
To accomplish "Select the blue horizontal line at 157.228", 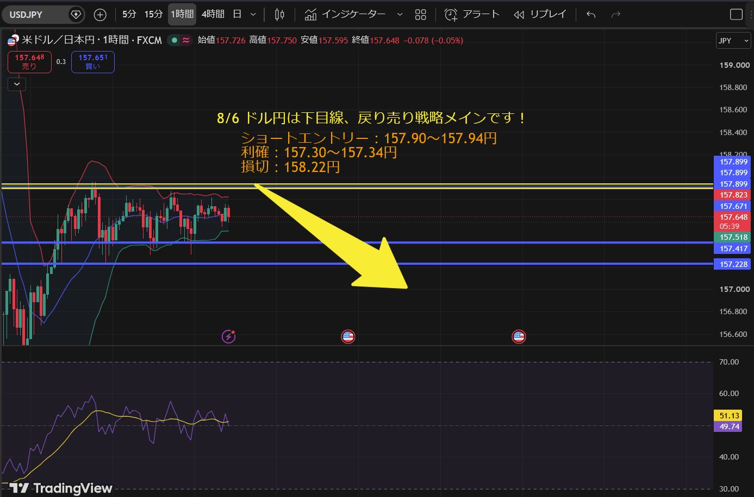I will 357,264.
